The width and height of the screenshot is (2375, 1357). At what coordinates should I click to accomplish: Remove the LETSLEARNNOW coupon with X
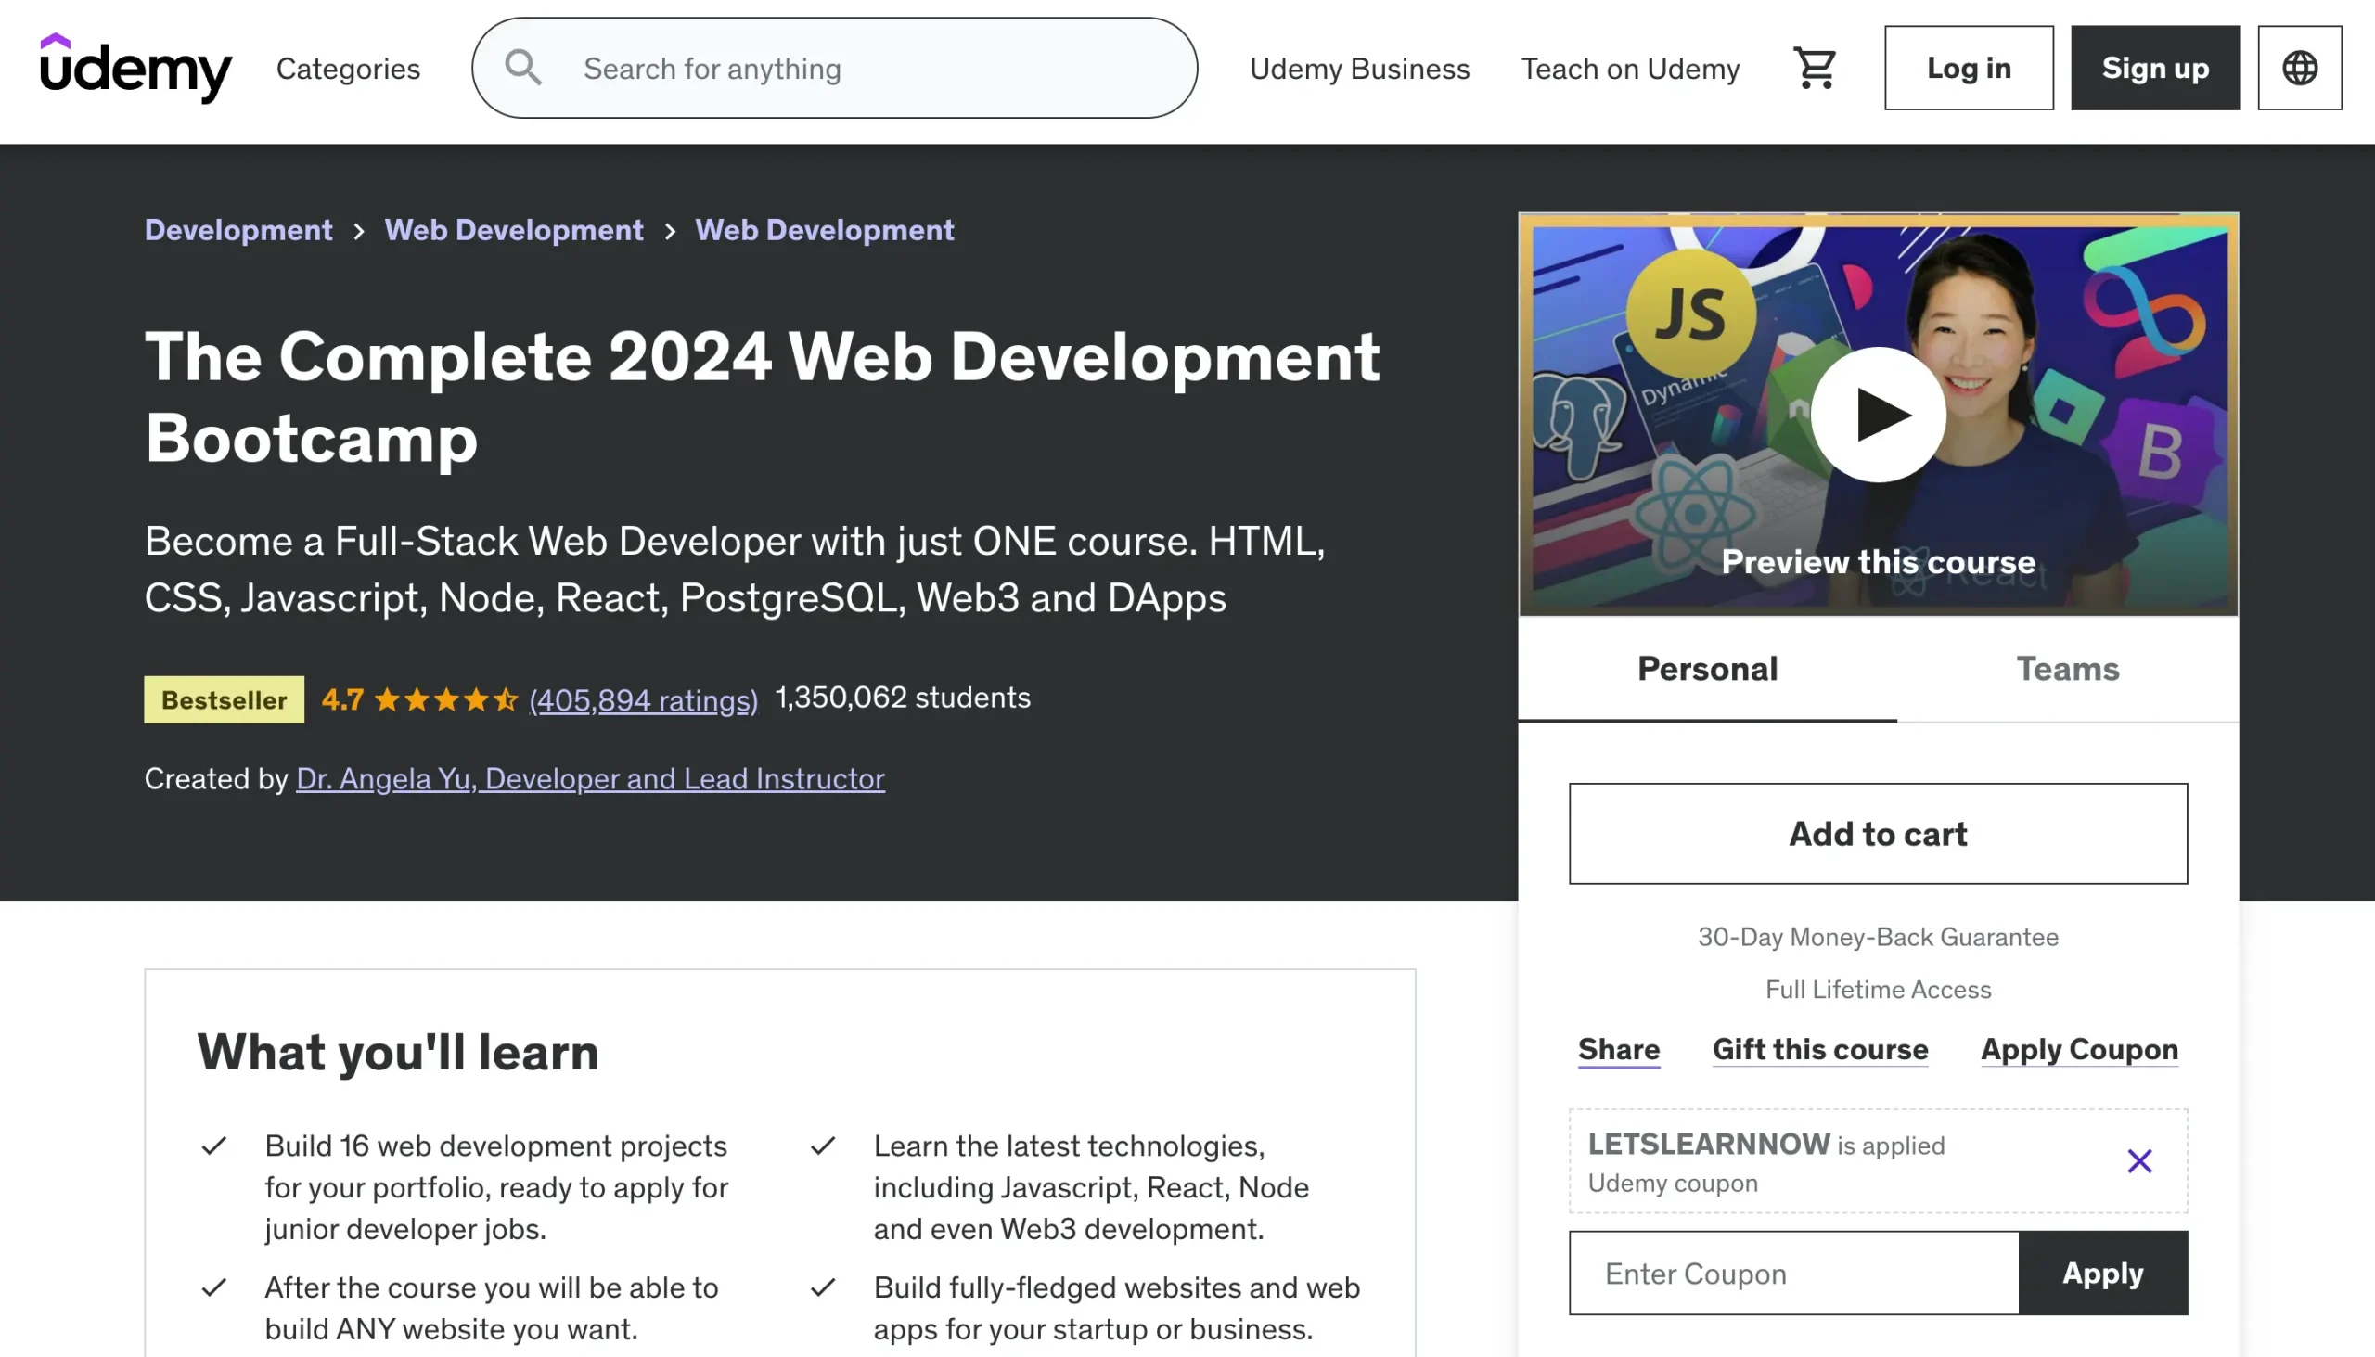[2139, 1161]
